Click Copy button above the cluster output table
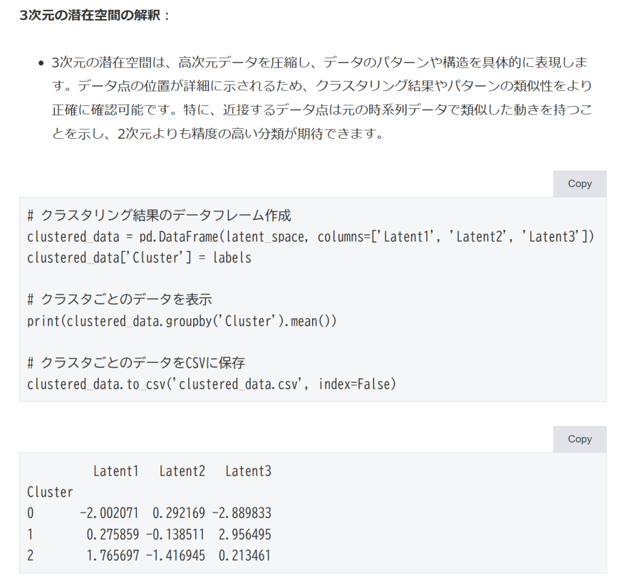Image resolution: width=624 pixels, height=585 pixels. pos(579,439)
